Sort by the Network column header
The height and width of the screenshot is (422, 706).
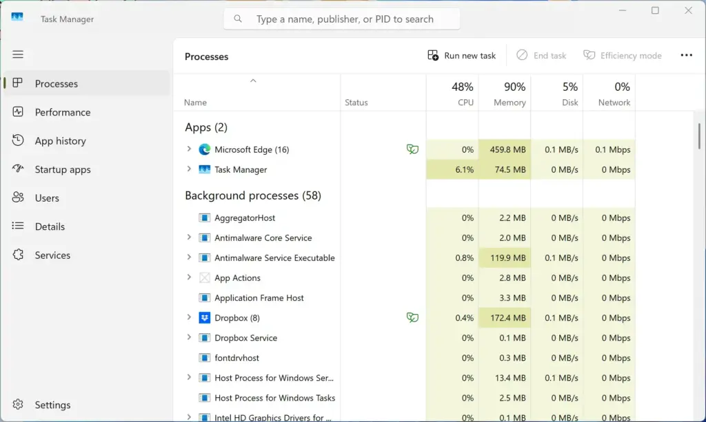[x=609, y=93]
